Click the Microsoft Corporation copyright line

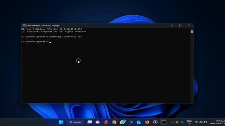tap(54, 31)
